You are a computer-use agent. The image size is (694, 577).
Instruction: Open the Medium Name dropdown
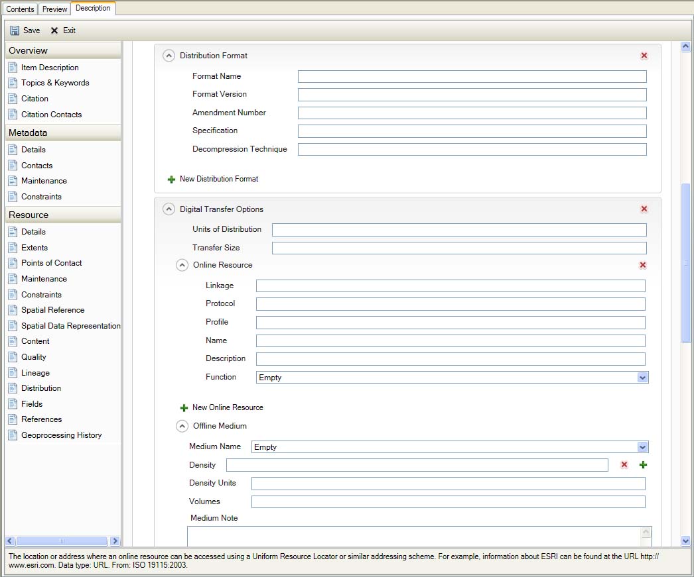(x=642, y=447)
